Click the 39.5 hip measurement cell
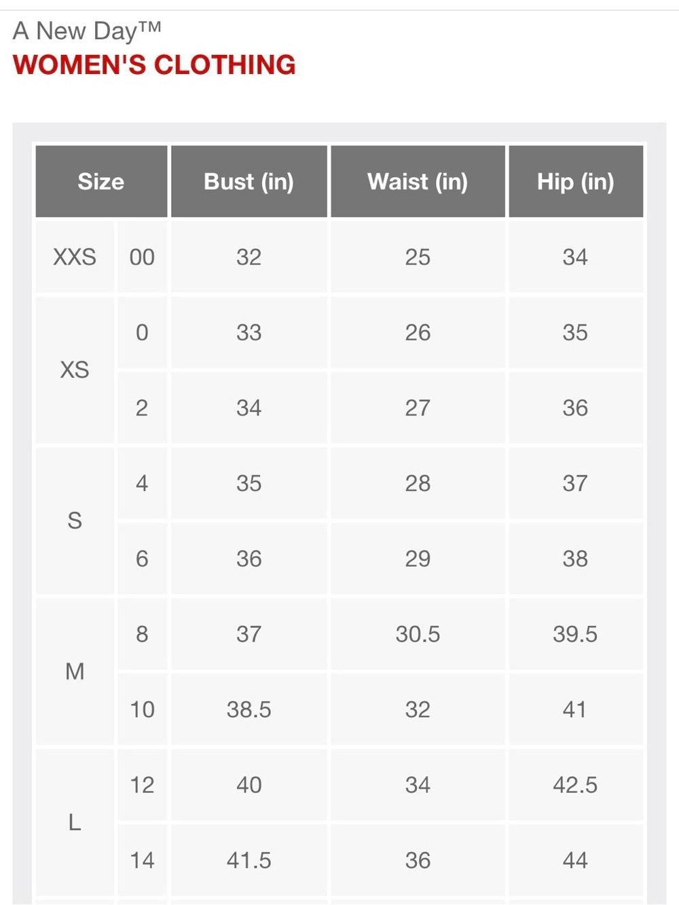679x905 pixels. [x=576, y=634]
